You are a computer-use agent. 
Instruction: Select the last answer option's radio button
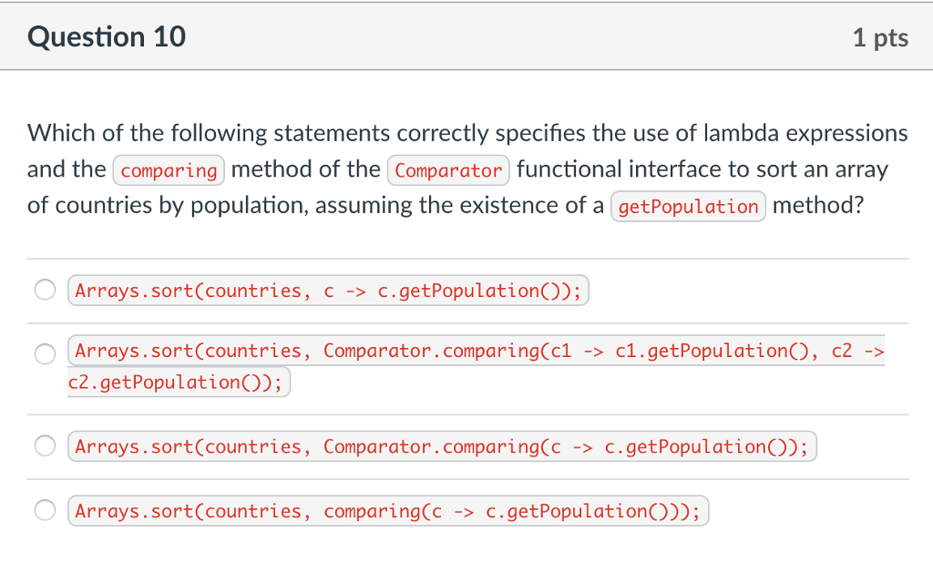click(45, 511)
